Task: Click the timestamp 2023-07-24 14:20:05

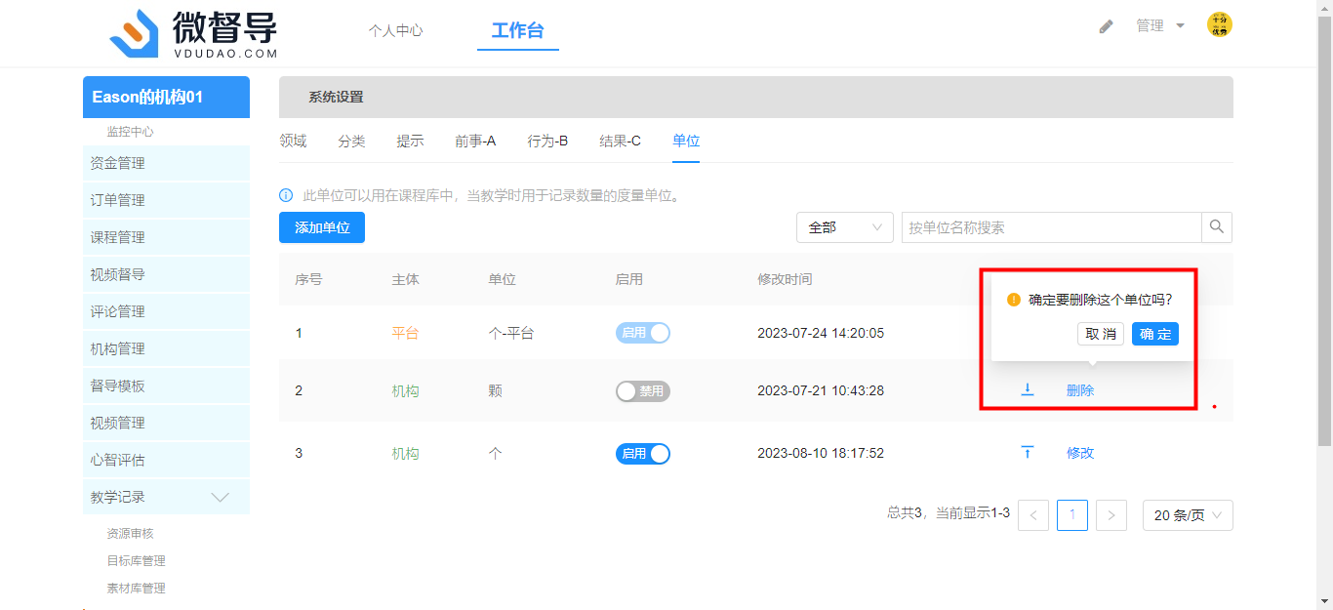Action: [x=821, y=333]
